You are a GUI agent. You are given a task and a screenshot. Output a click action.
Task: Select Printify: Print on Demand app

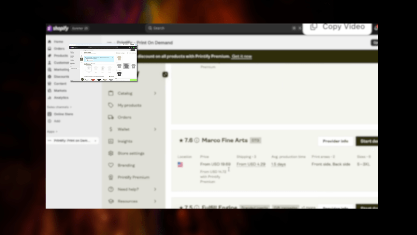[x=72, y=140]
